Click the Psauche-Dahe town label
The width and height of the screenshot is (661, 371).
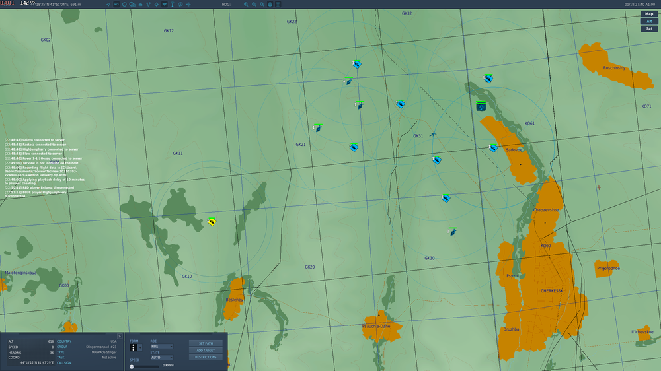[x=376, y=326]
